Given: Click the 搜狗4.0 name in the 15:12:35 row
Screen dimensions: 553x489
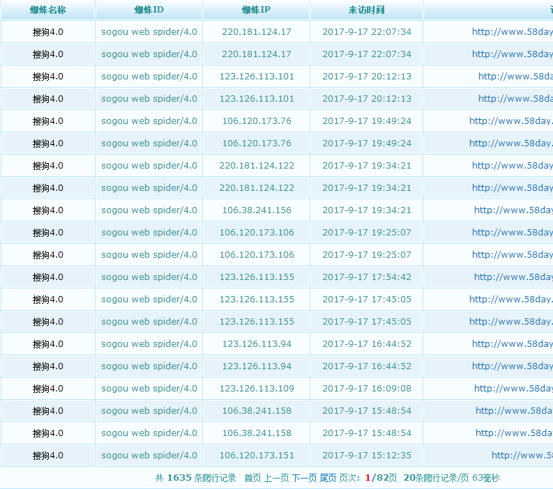Looking at the screenshot, I should tap(48, 456).
